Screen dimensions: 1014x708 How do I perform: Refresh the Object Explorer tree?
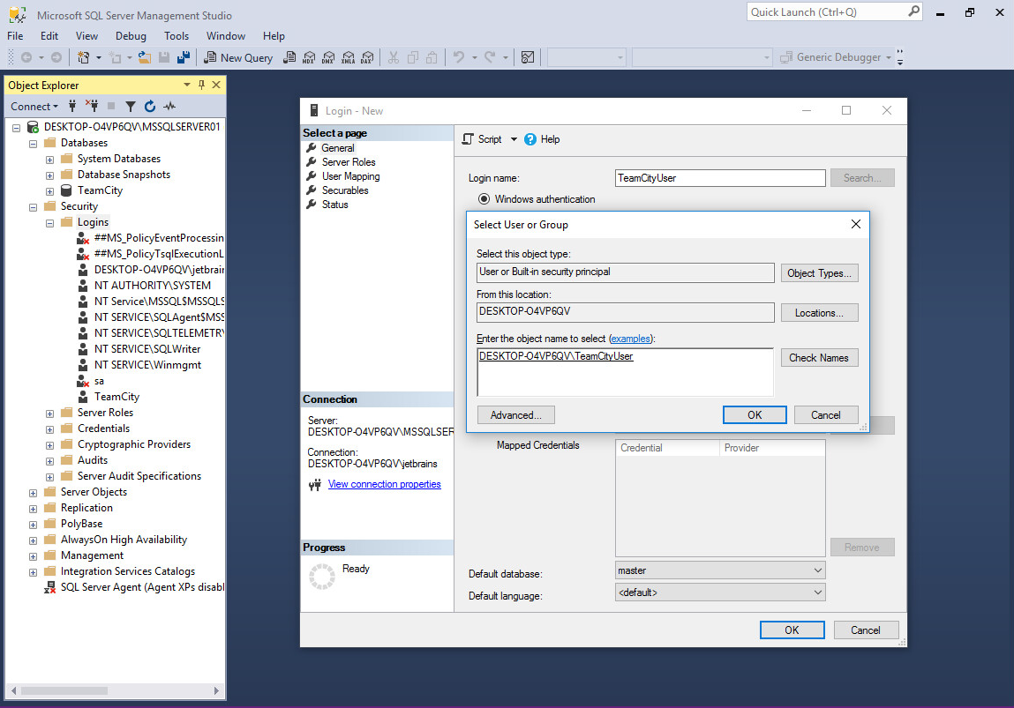click(149, 107)
